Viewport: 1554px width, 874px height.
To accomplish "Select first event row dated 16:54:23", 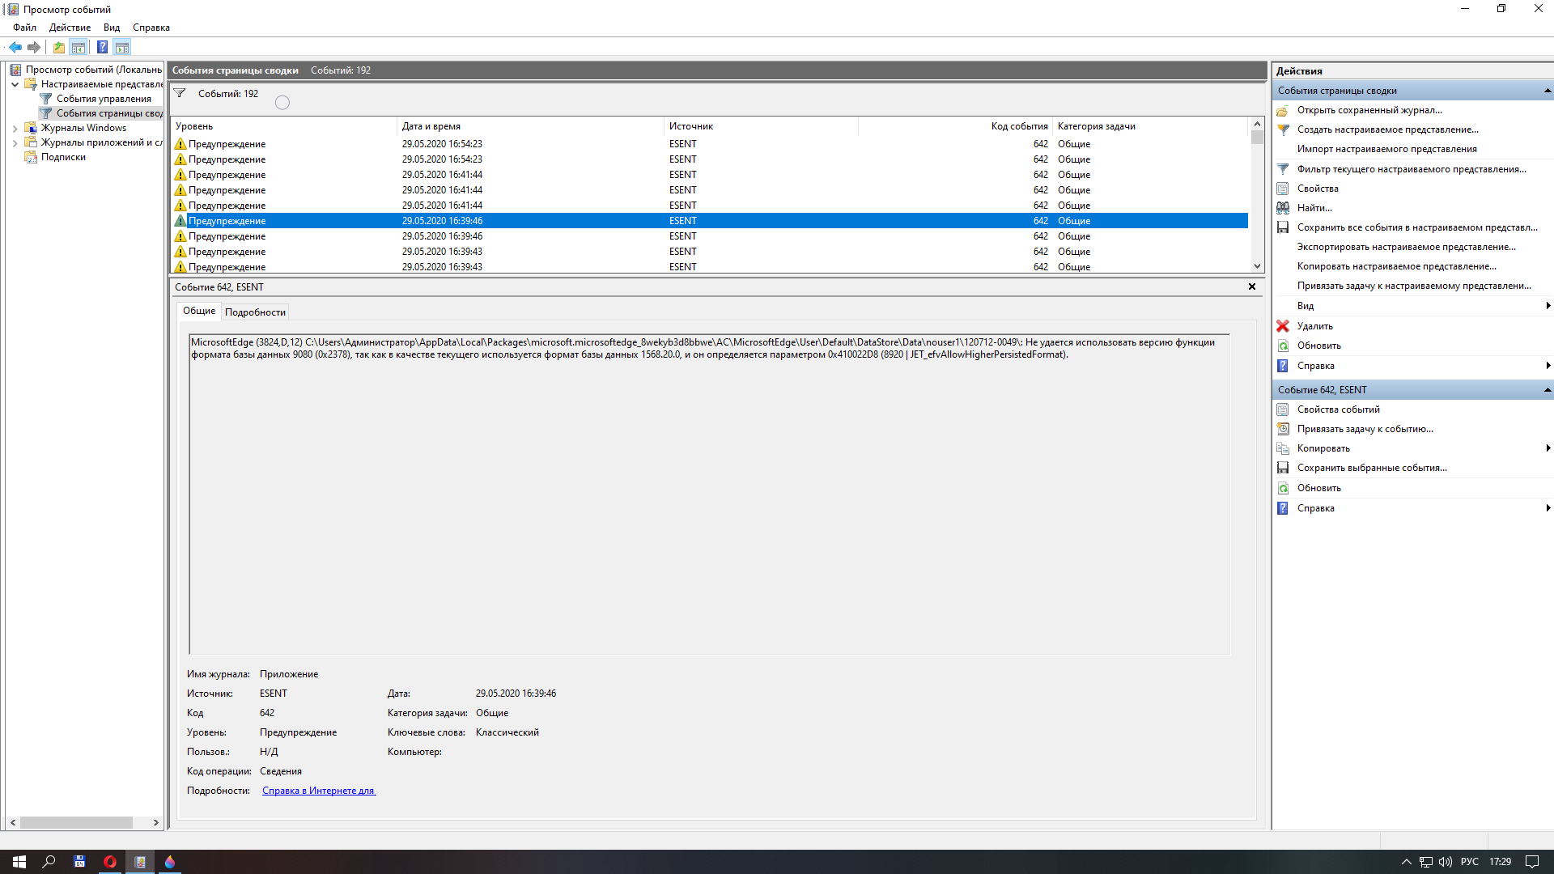I will (x=710, y=144).
